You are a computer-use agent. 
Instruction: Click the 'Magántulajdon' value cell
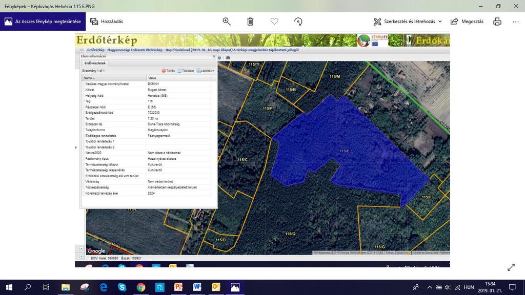pos(158,130)
